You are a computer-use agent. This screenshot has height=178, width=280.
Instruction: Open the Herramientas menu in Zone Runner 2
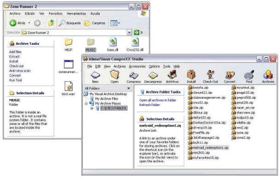(x=76, y=14)
